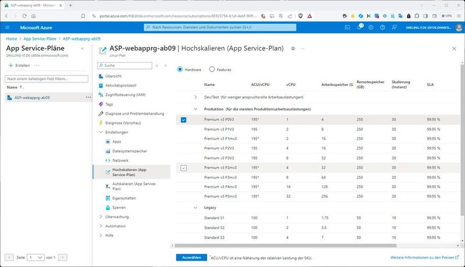Collapse the App Service-Pläne list panel

pyautogui.click(x=82, y=49)
